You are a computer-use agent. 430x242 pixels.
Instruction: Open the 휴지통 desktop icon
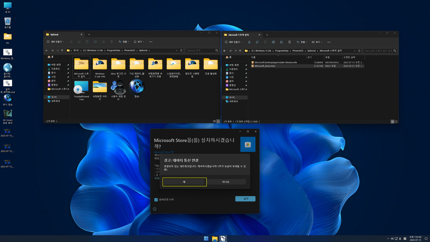7,23
